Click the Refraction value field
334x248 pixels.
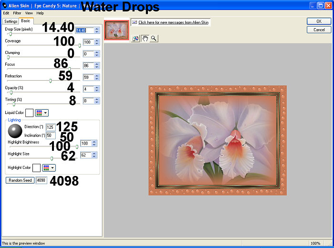coord(88,77)
